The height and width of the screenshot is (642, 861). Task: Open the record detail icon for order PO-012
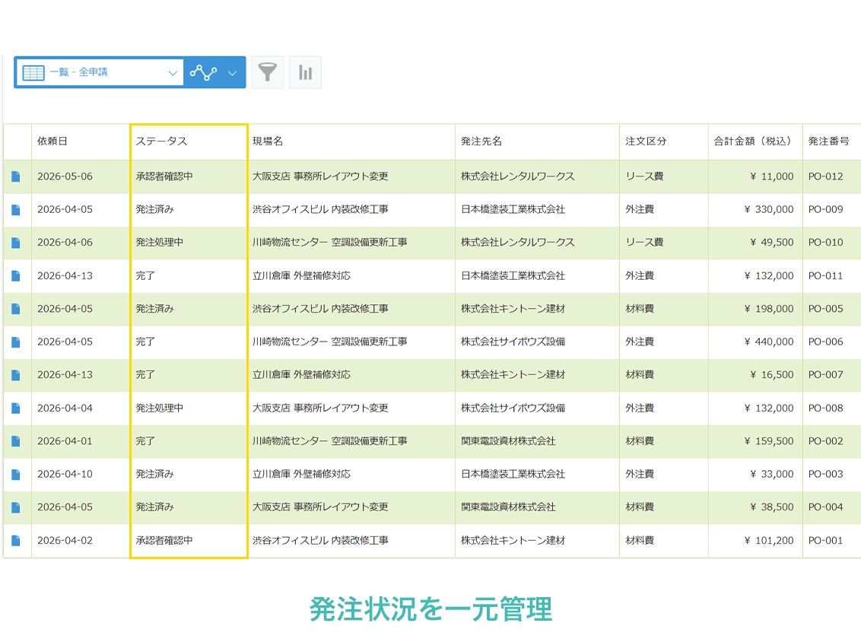[x=16, y=176]
